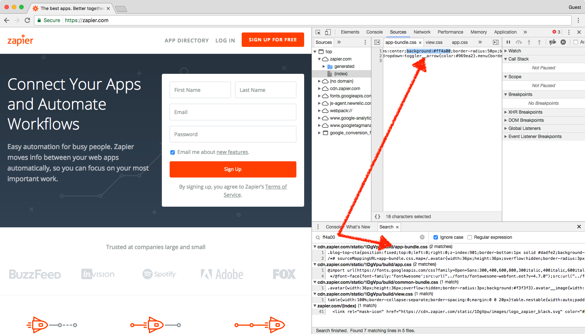Show more open file tabs chevron
The height and width of the screenshot is (334, 585).
coord(480,42)
